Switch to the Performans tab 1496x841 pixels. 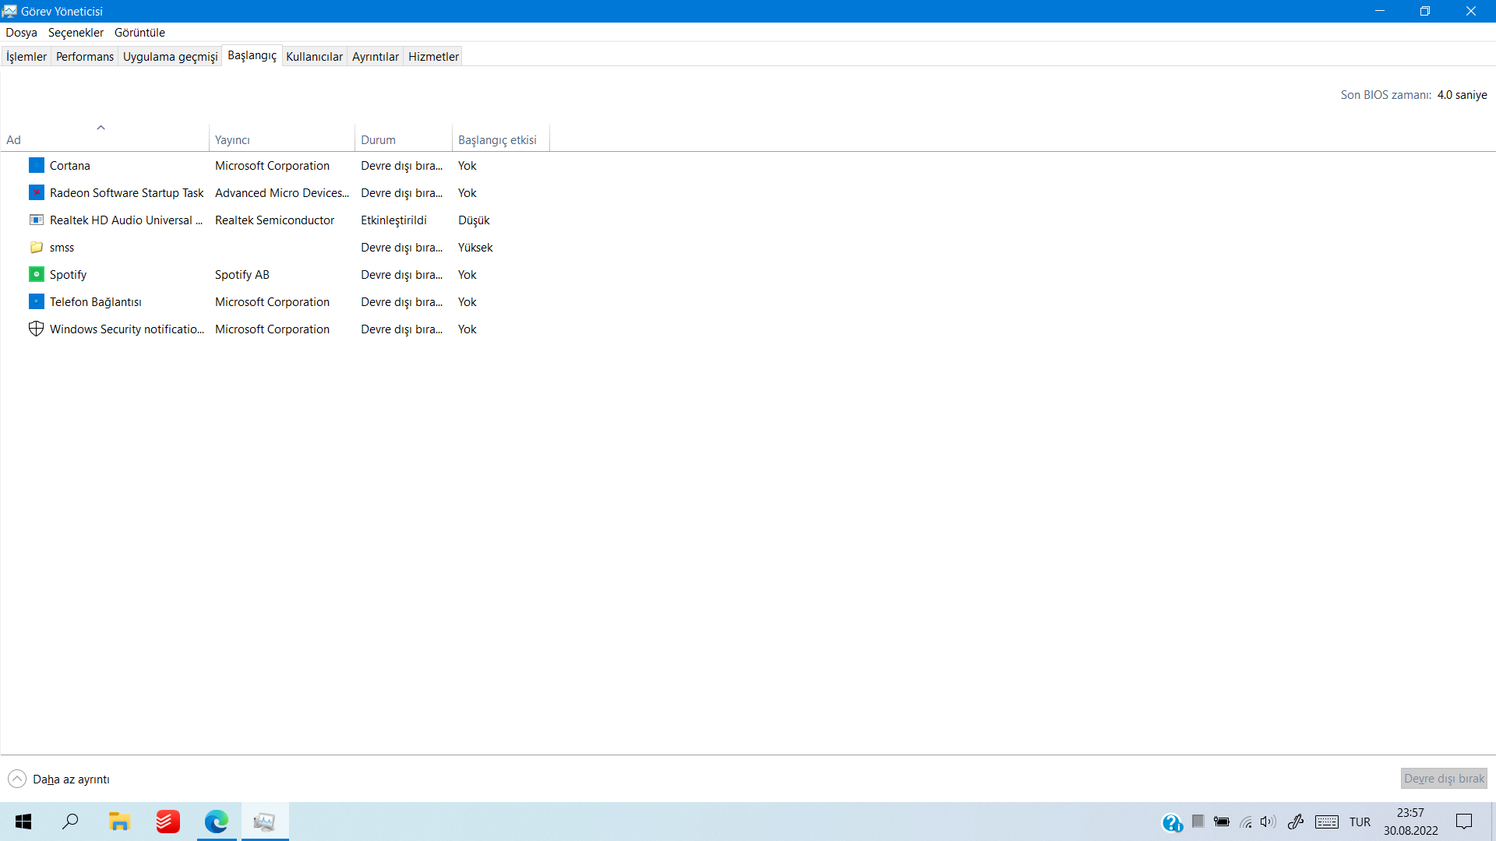(x=85, y=56)
